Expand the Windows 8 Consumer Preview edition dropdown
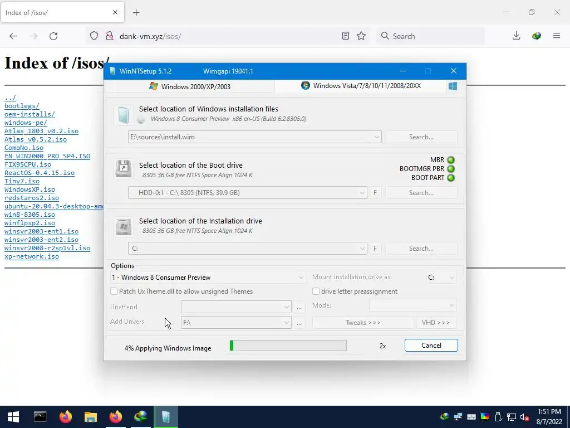This screenshot has height=428, width=570. [x=301, y=278]
